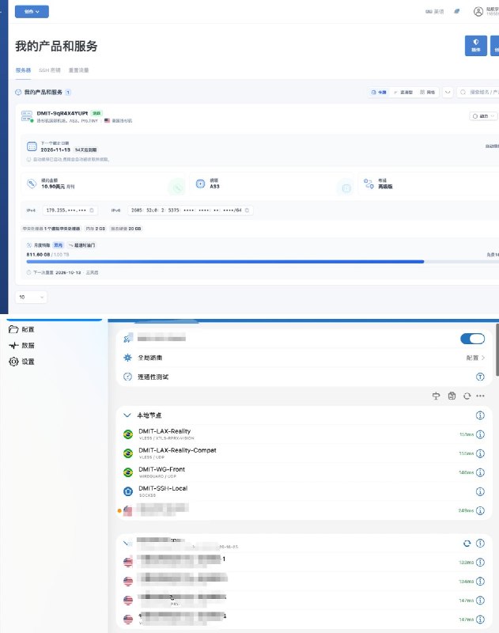
Task: Click the pin icon in node toolbar
Action: pos(436,396)
